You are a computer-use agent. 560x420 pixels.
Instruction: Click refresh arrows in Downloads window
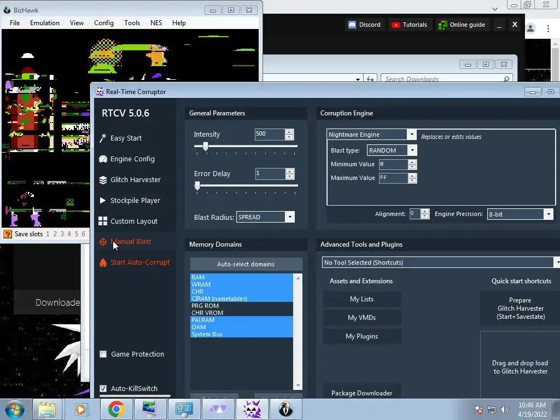click(x=370, y=79)
